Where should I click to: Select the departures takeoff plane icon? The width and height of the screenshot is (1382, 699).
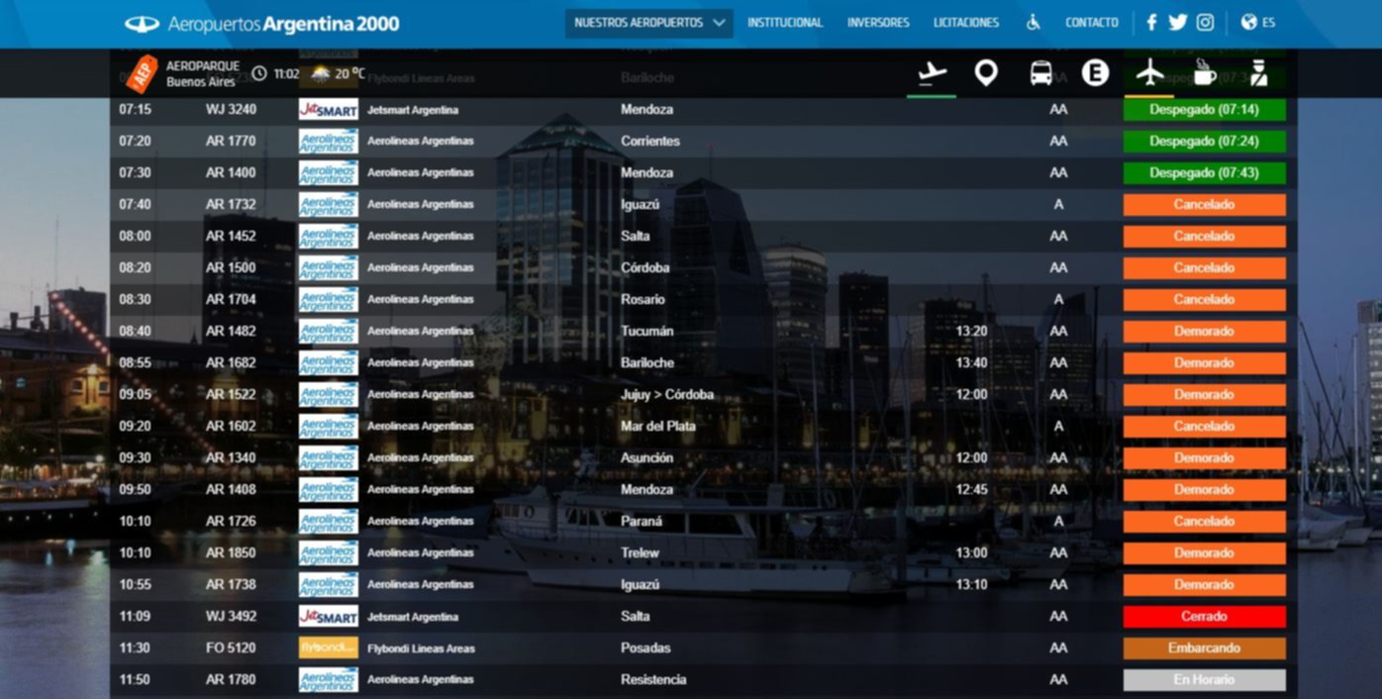point(932,73)
